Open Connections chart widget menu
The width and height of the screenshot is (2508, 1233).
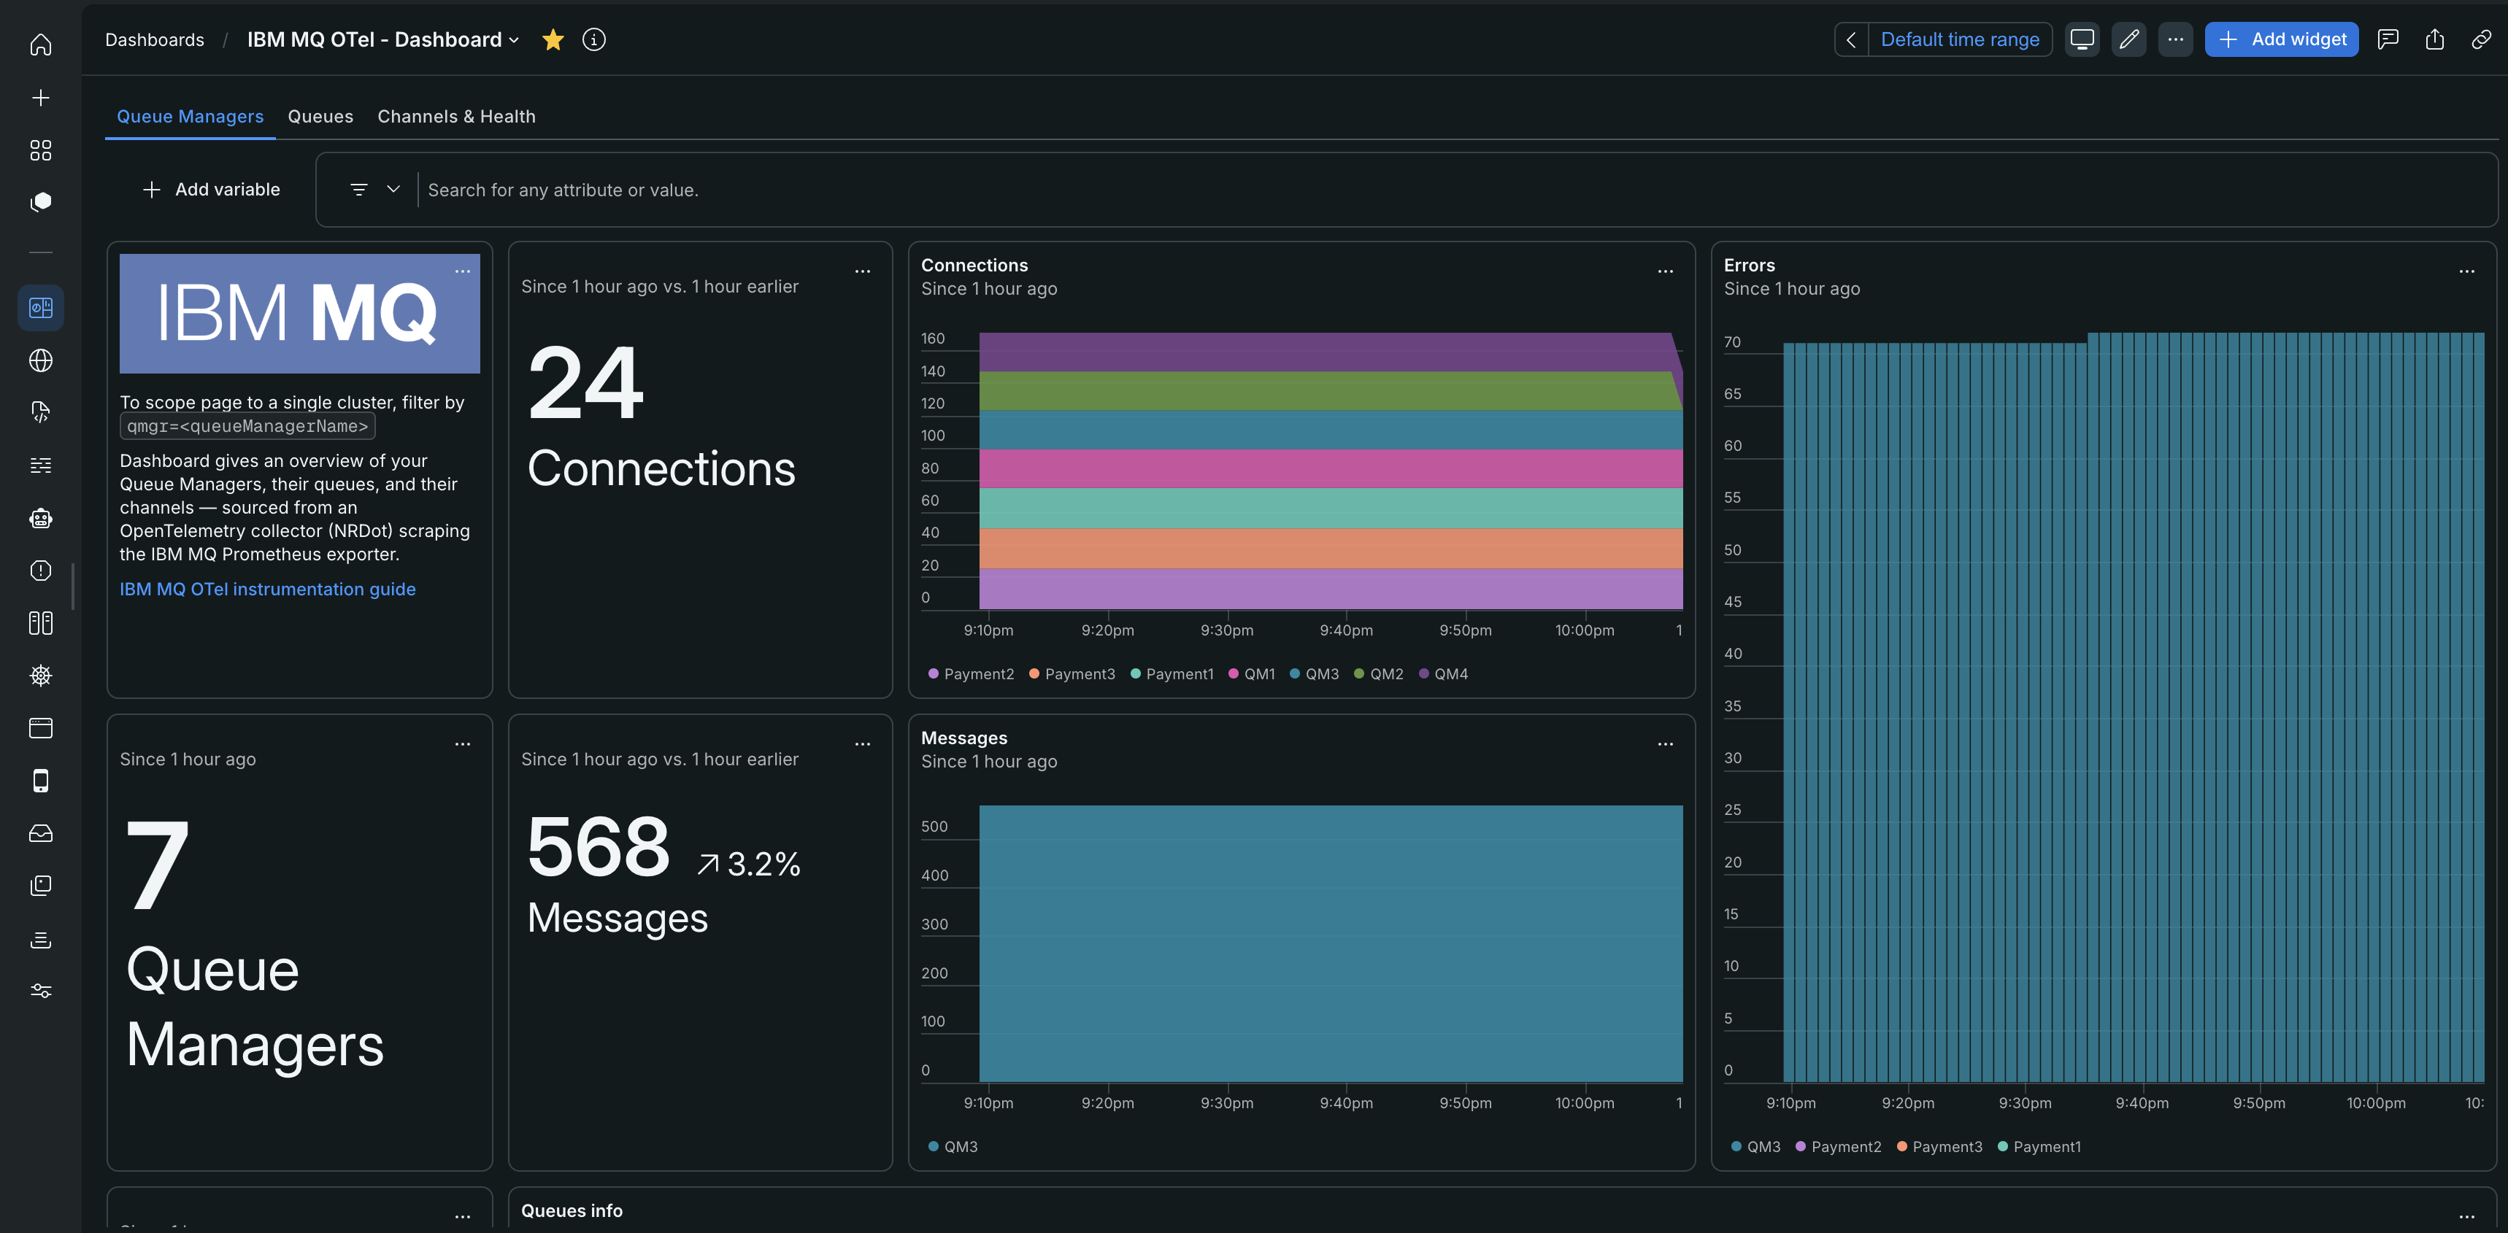1665,271
